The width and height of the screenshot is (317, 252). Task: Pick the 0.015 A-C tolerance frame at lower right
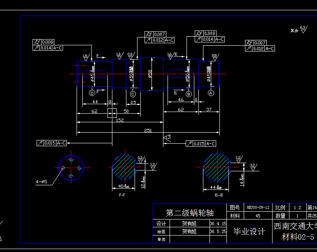201,144
